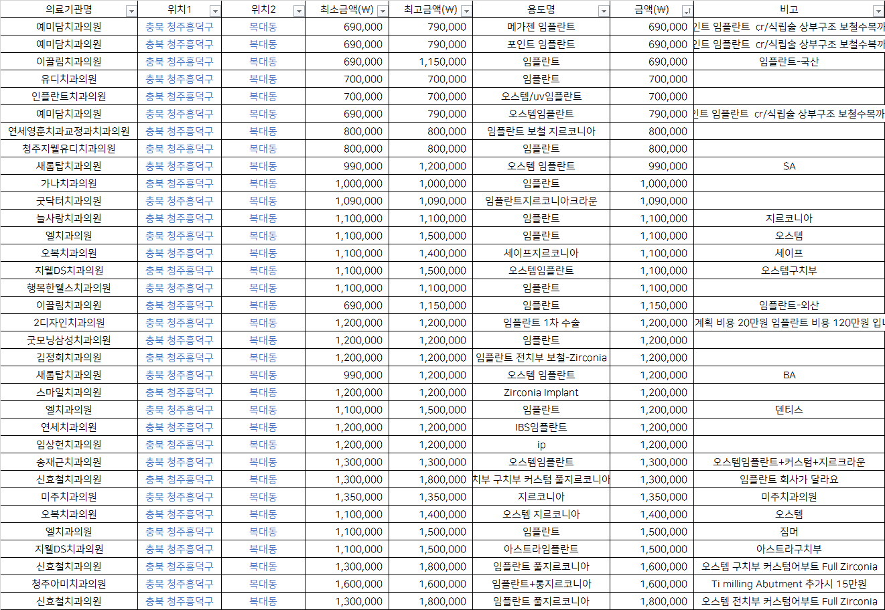The width and height of the screenshot is (885, 610).
Task: Open the 의료기관명 column filter dropdown
Action: pos(131,11)
